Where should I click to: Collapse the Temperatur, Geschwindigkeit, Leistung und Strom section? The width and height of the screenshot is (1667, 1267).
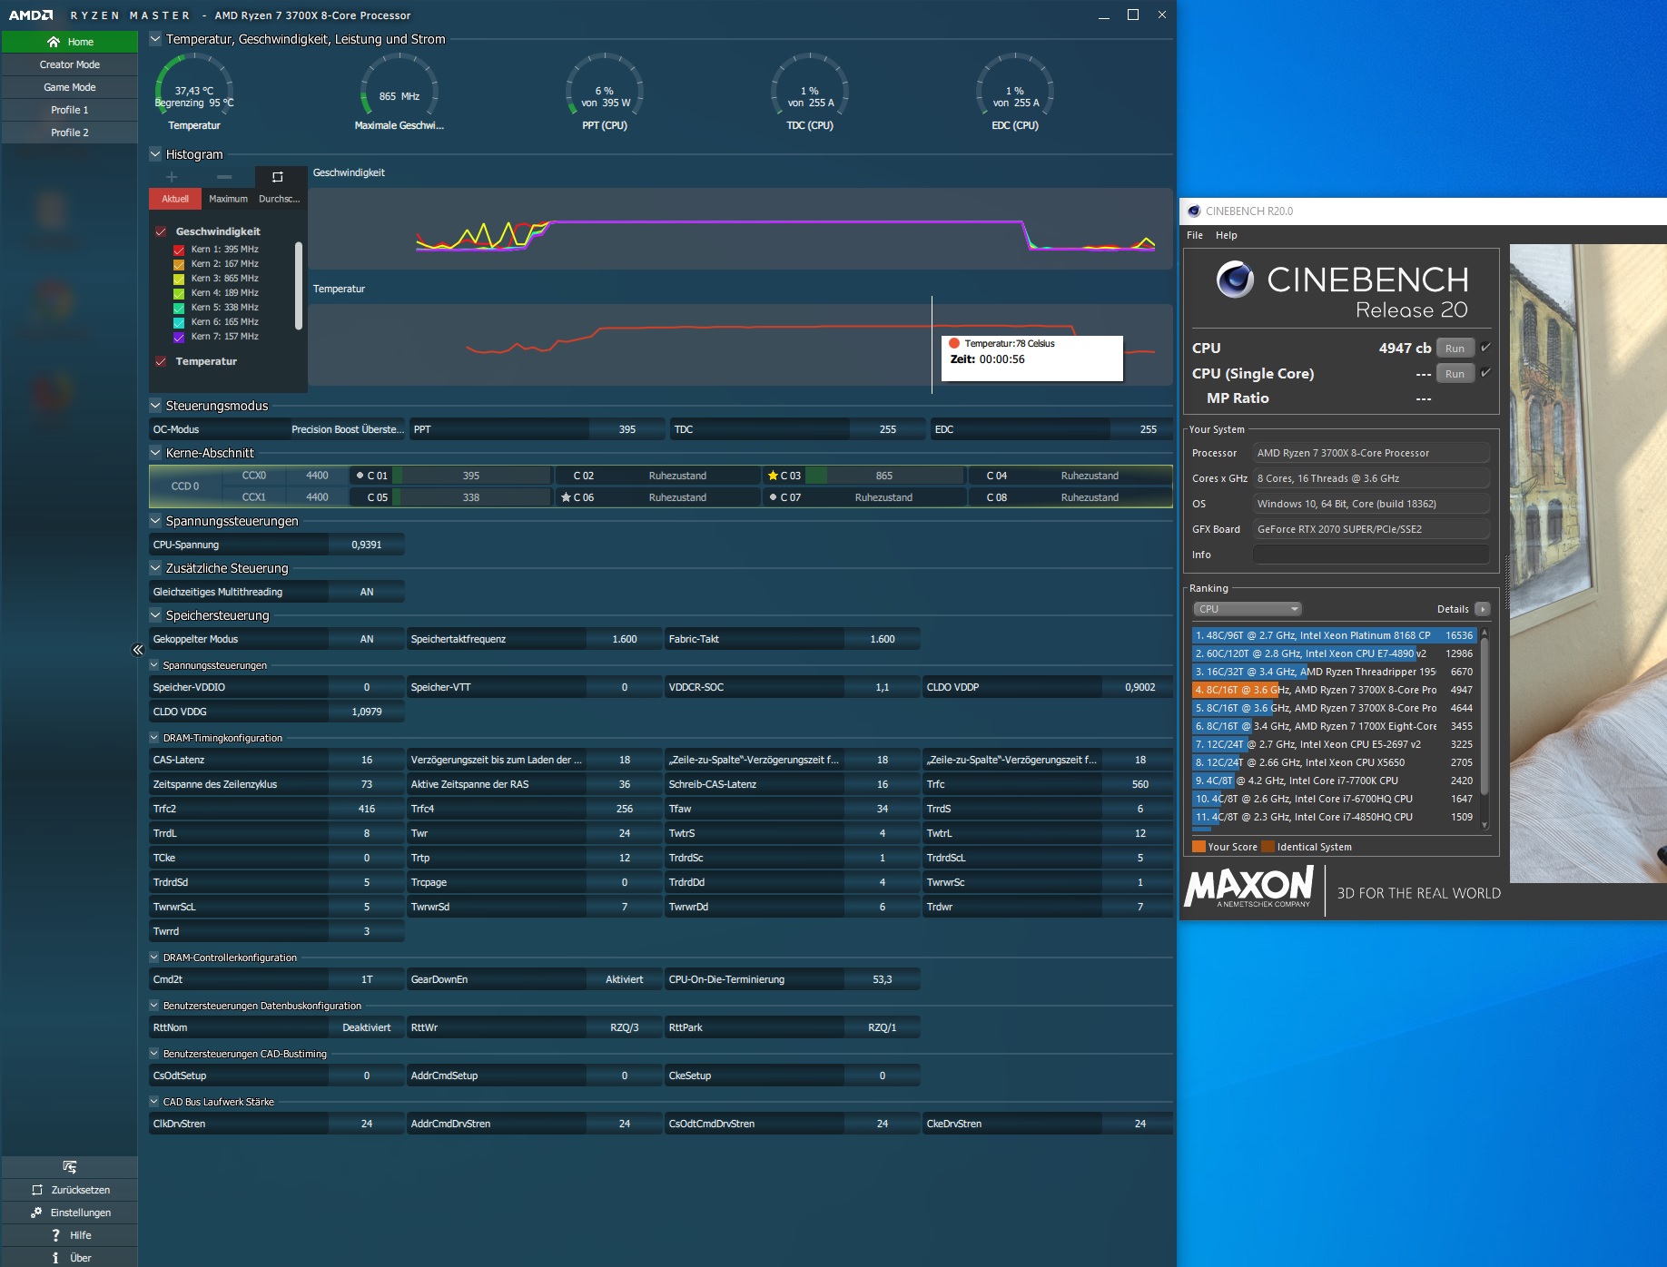coord(155,39)
